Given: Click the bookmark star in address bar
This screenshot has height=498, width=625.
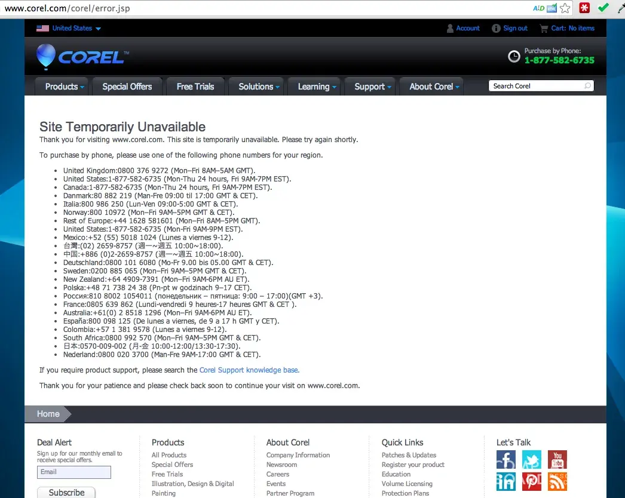Looking at the screenshot, I should (x=565, y=8).
